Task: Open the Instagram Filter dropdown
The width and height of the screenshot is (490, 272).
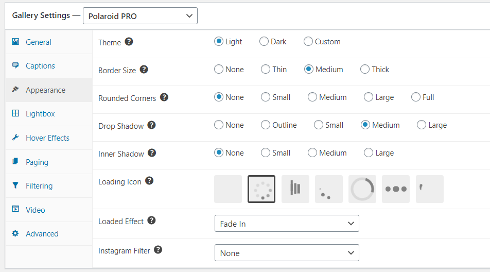Action: click(287, 253)
